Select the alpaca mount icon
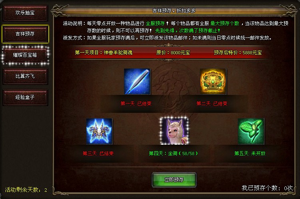 pyautogui.click(x=174, y=131)
